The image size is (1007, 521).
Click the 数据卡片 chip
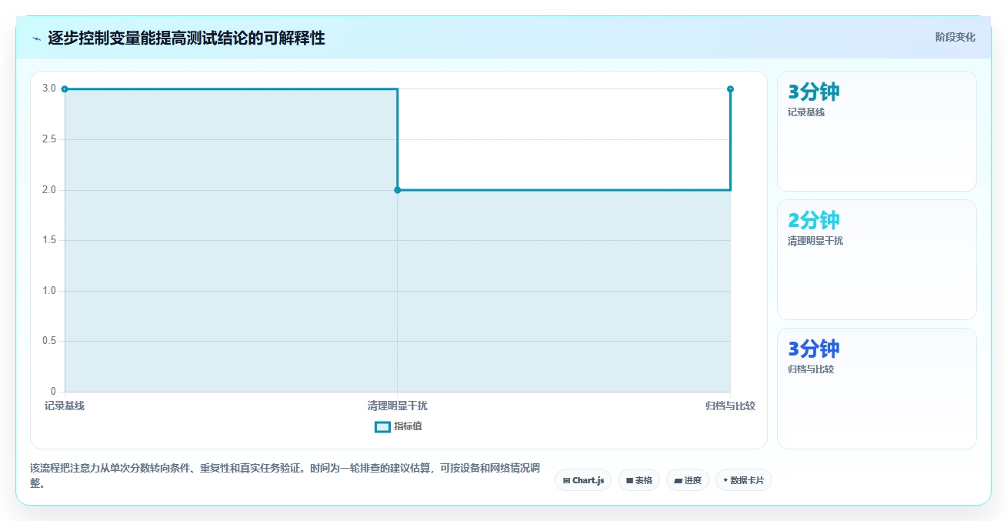(x=744, y=480)
